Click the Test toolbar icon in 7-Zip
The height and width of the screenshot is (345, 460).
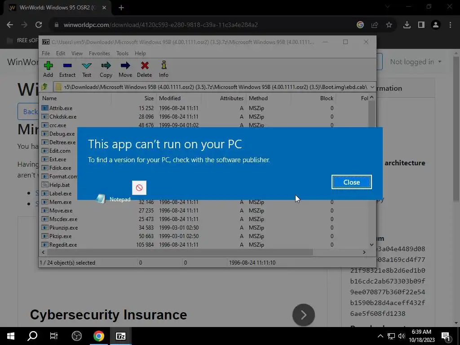[87, 70]
